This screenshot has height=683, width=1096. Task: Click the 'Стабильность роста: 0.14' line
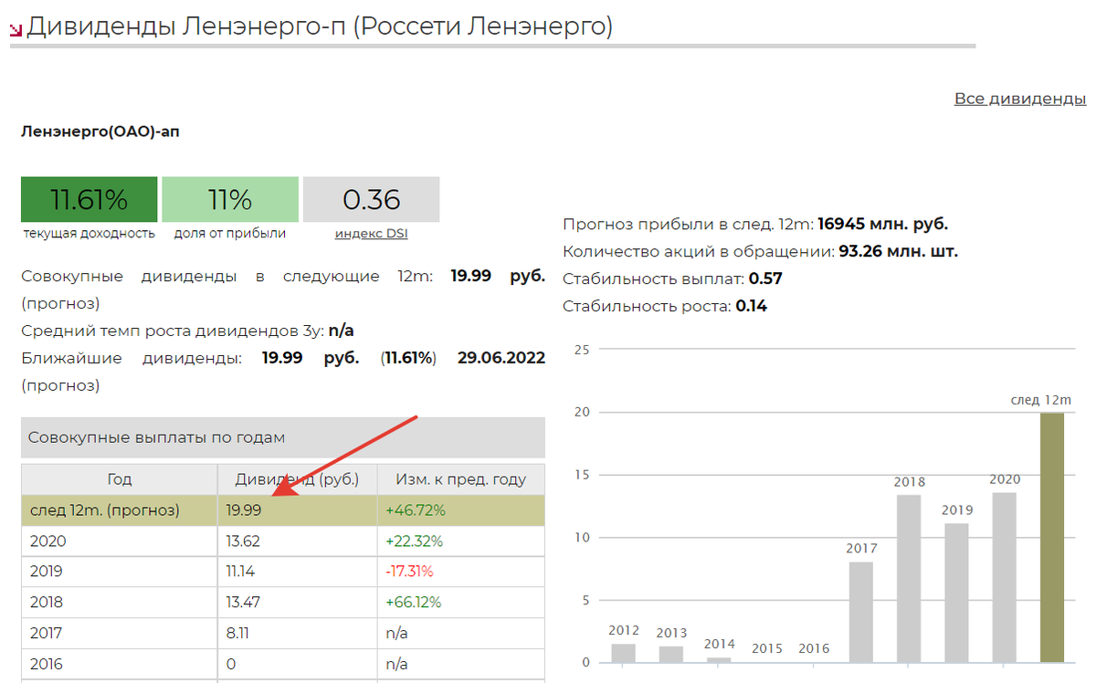pos(665,306)
